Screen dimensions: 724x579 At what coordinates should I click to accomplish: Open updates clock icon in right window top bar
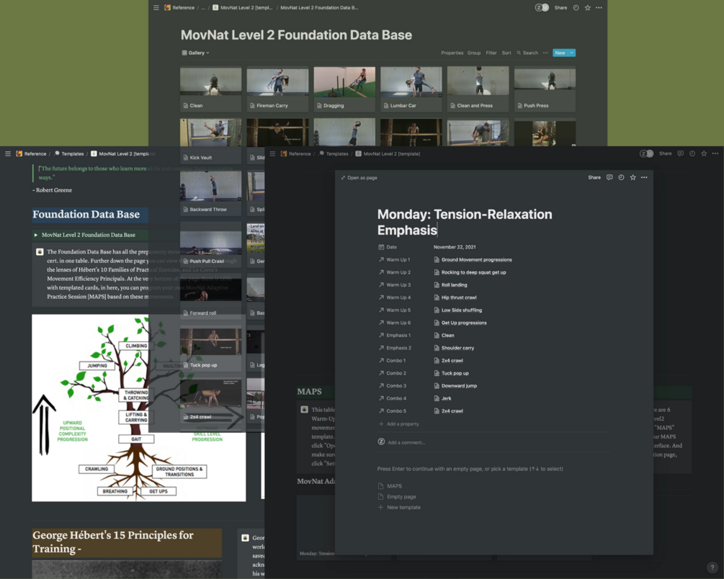point(692,154)
